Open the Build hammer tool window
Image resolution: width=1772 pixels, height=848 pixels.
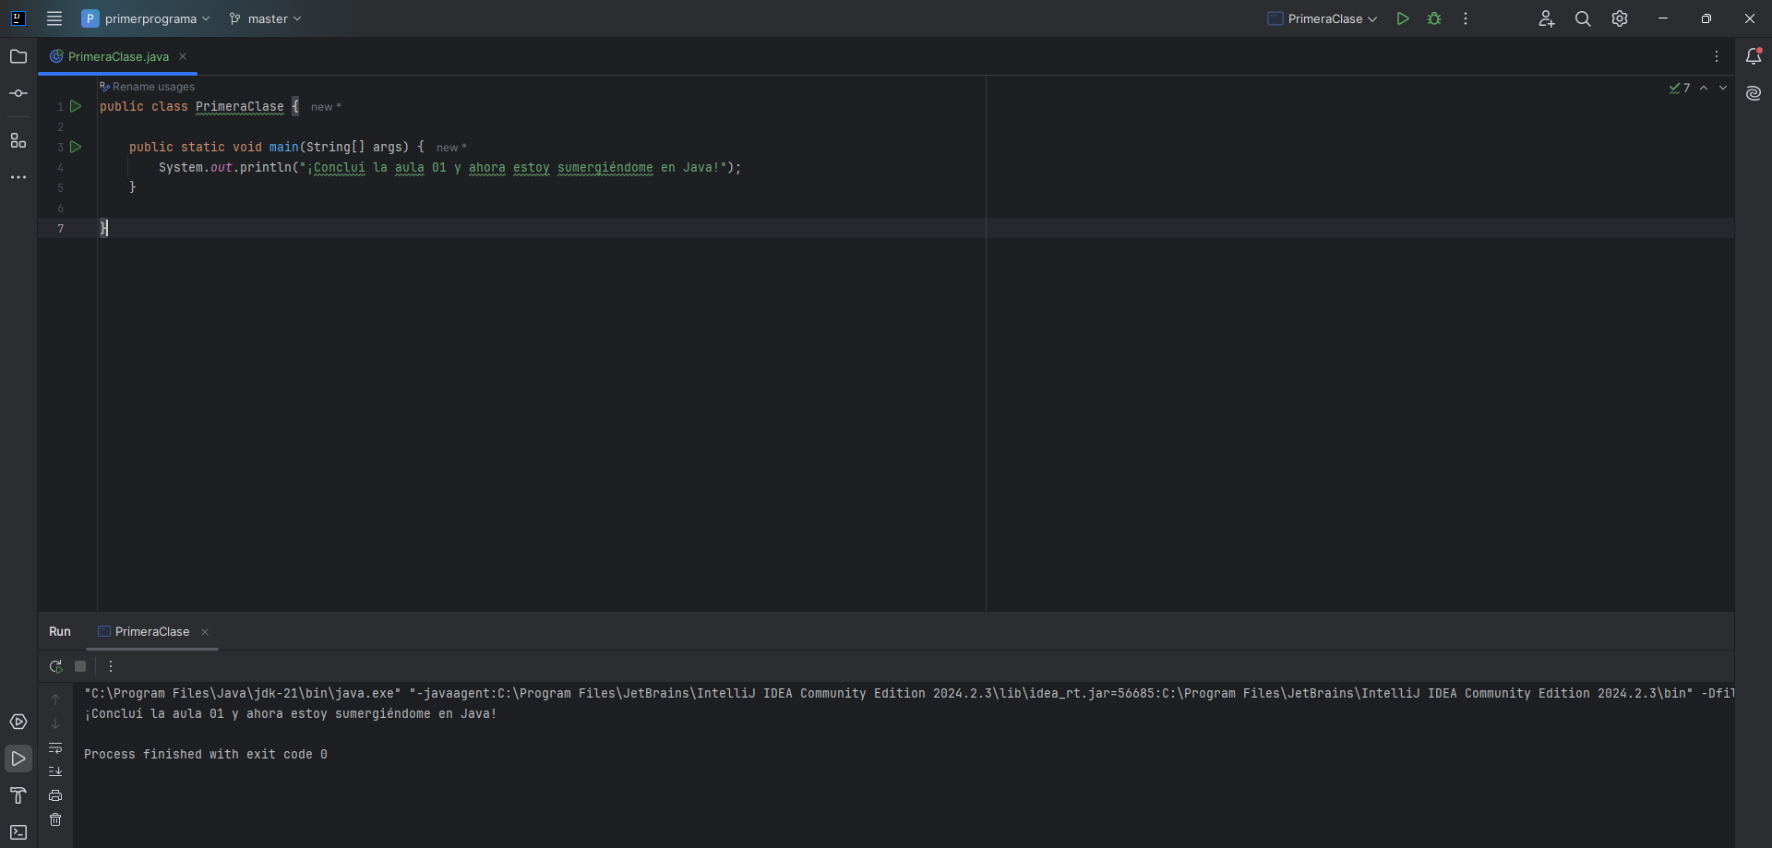(x=18, y=795)
